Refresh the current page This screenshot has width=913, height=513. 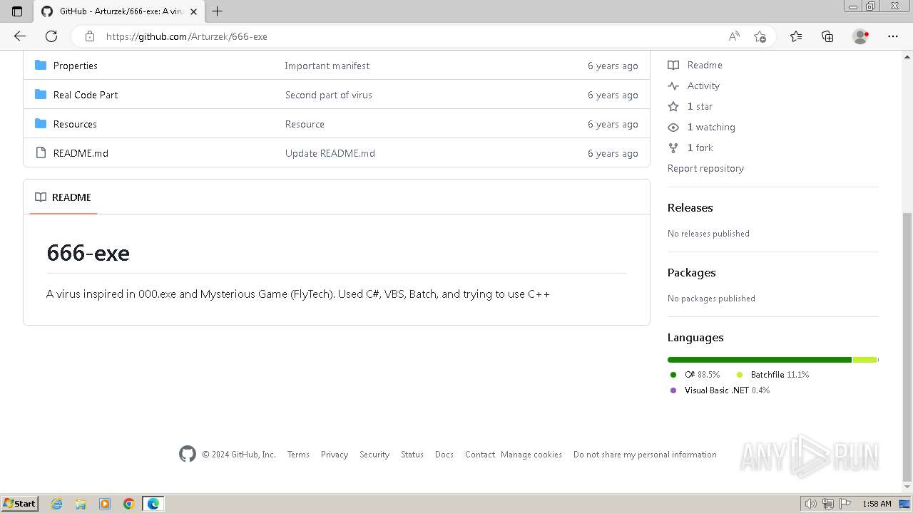click(51, 36)
